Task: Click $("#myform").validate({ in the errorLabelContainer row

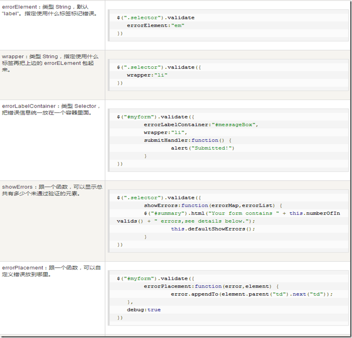Action: click(x=155, y=117)
